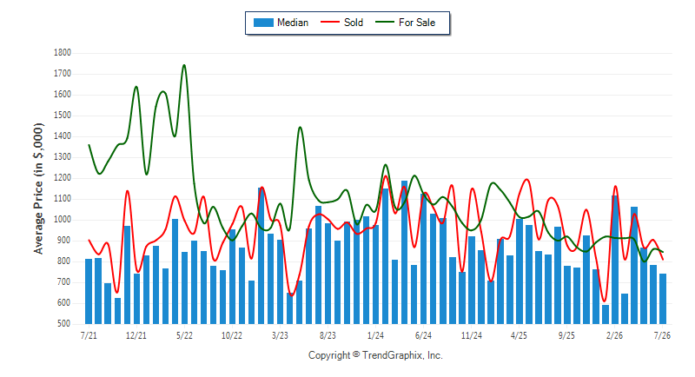Click the For Sale peak near 5/22

click(x=184, y=65)
